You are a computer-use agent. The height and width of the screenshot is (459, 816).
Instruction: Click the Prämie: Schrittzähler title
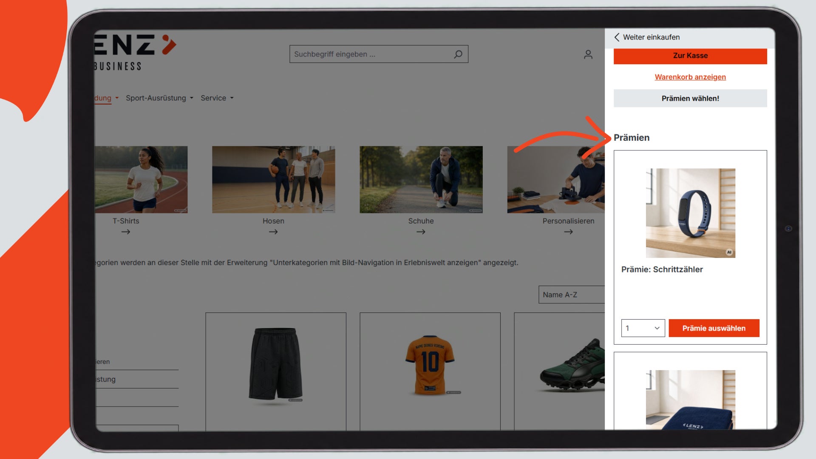[x=662, y=269]
